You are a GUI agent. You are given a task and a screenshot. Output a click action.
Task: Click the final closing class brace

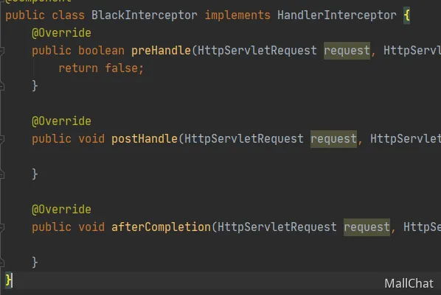(x=8, y=280)
